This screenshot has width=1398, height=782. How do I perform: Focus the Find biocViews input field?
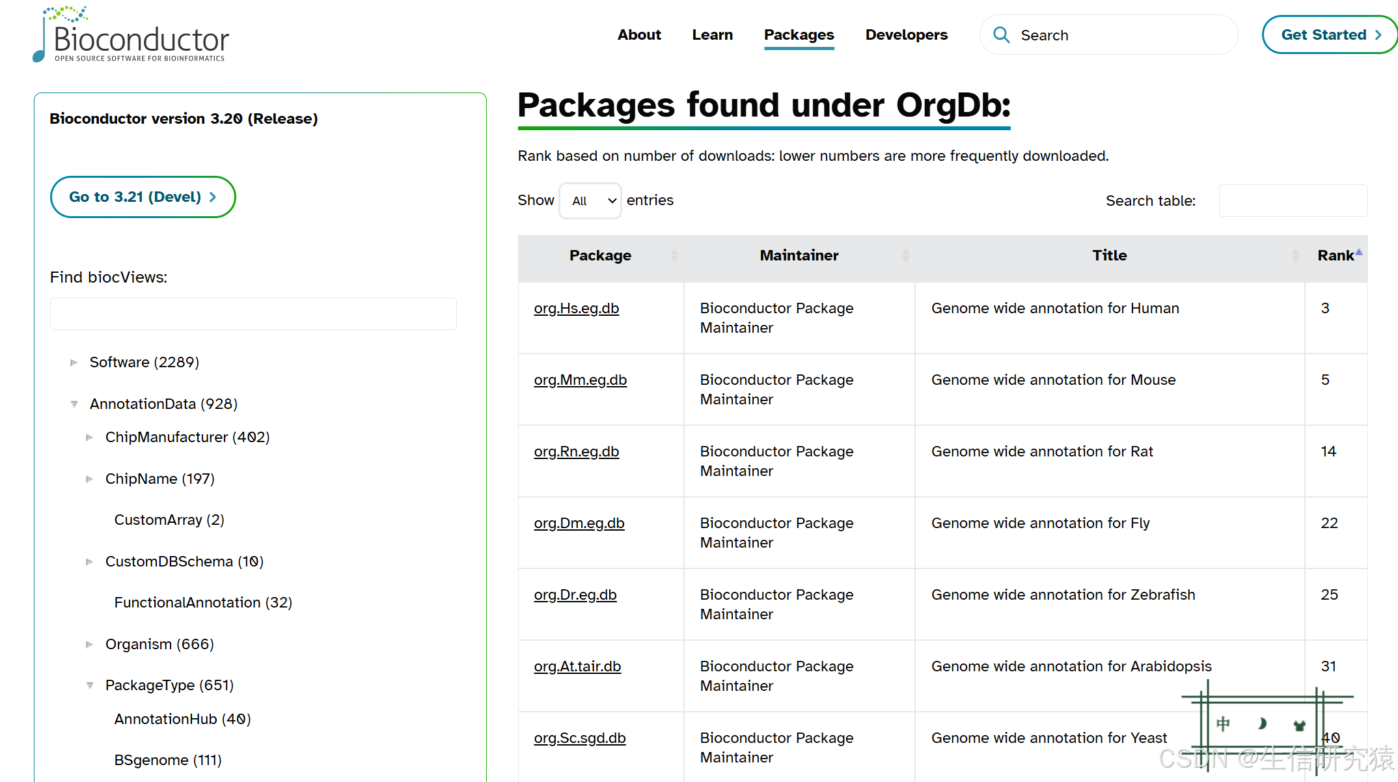[253, 314]
